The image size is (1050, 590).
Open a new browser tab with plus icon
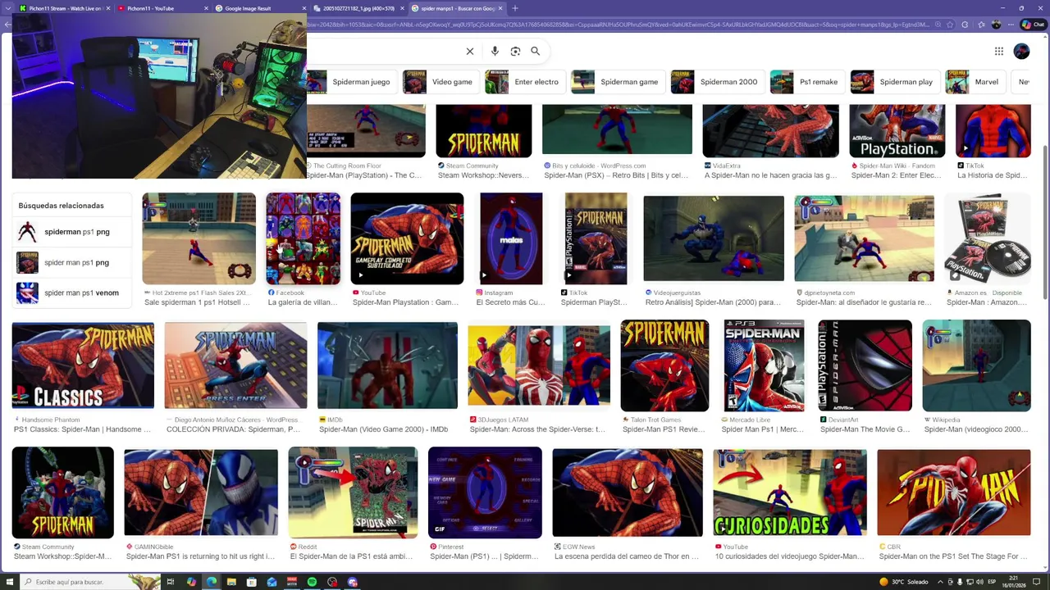click(x=515, y=8)
